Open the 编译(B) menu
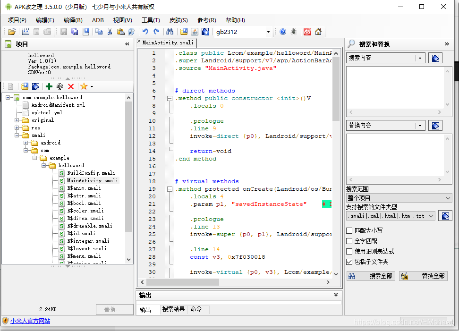Image resolution: width=459 pixels, height=331 pixels. click(73, 20)
